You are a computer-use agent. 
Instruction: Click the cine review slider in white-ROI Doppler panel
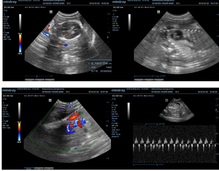click(x=37, y=76)
